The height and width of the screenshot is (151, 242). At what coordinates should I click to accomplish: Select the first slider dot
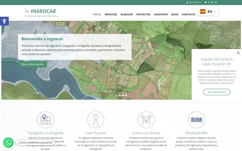point(117,95)
